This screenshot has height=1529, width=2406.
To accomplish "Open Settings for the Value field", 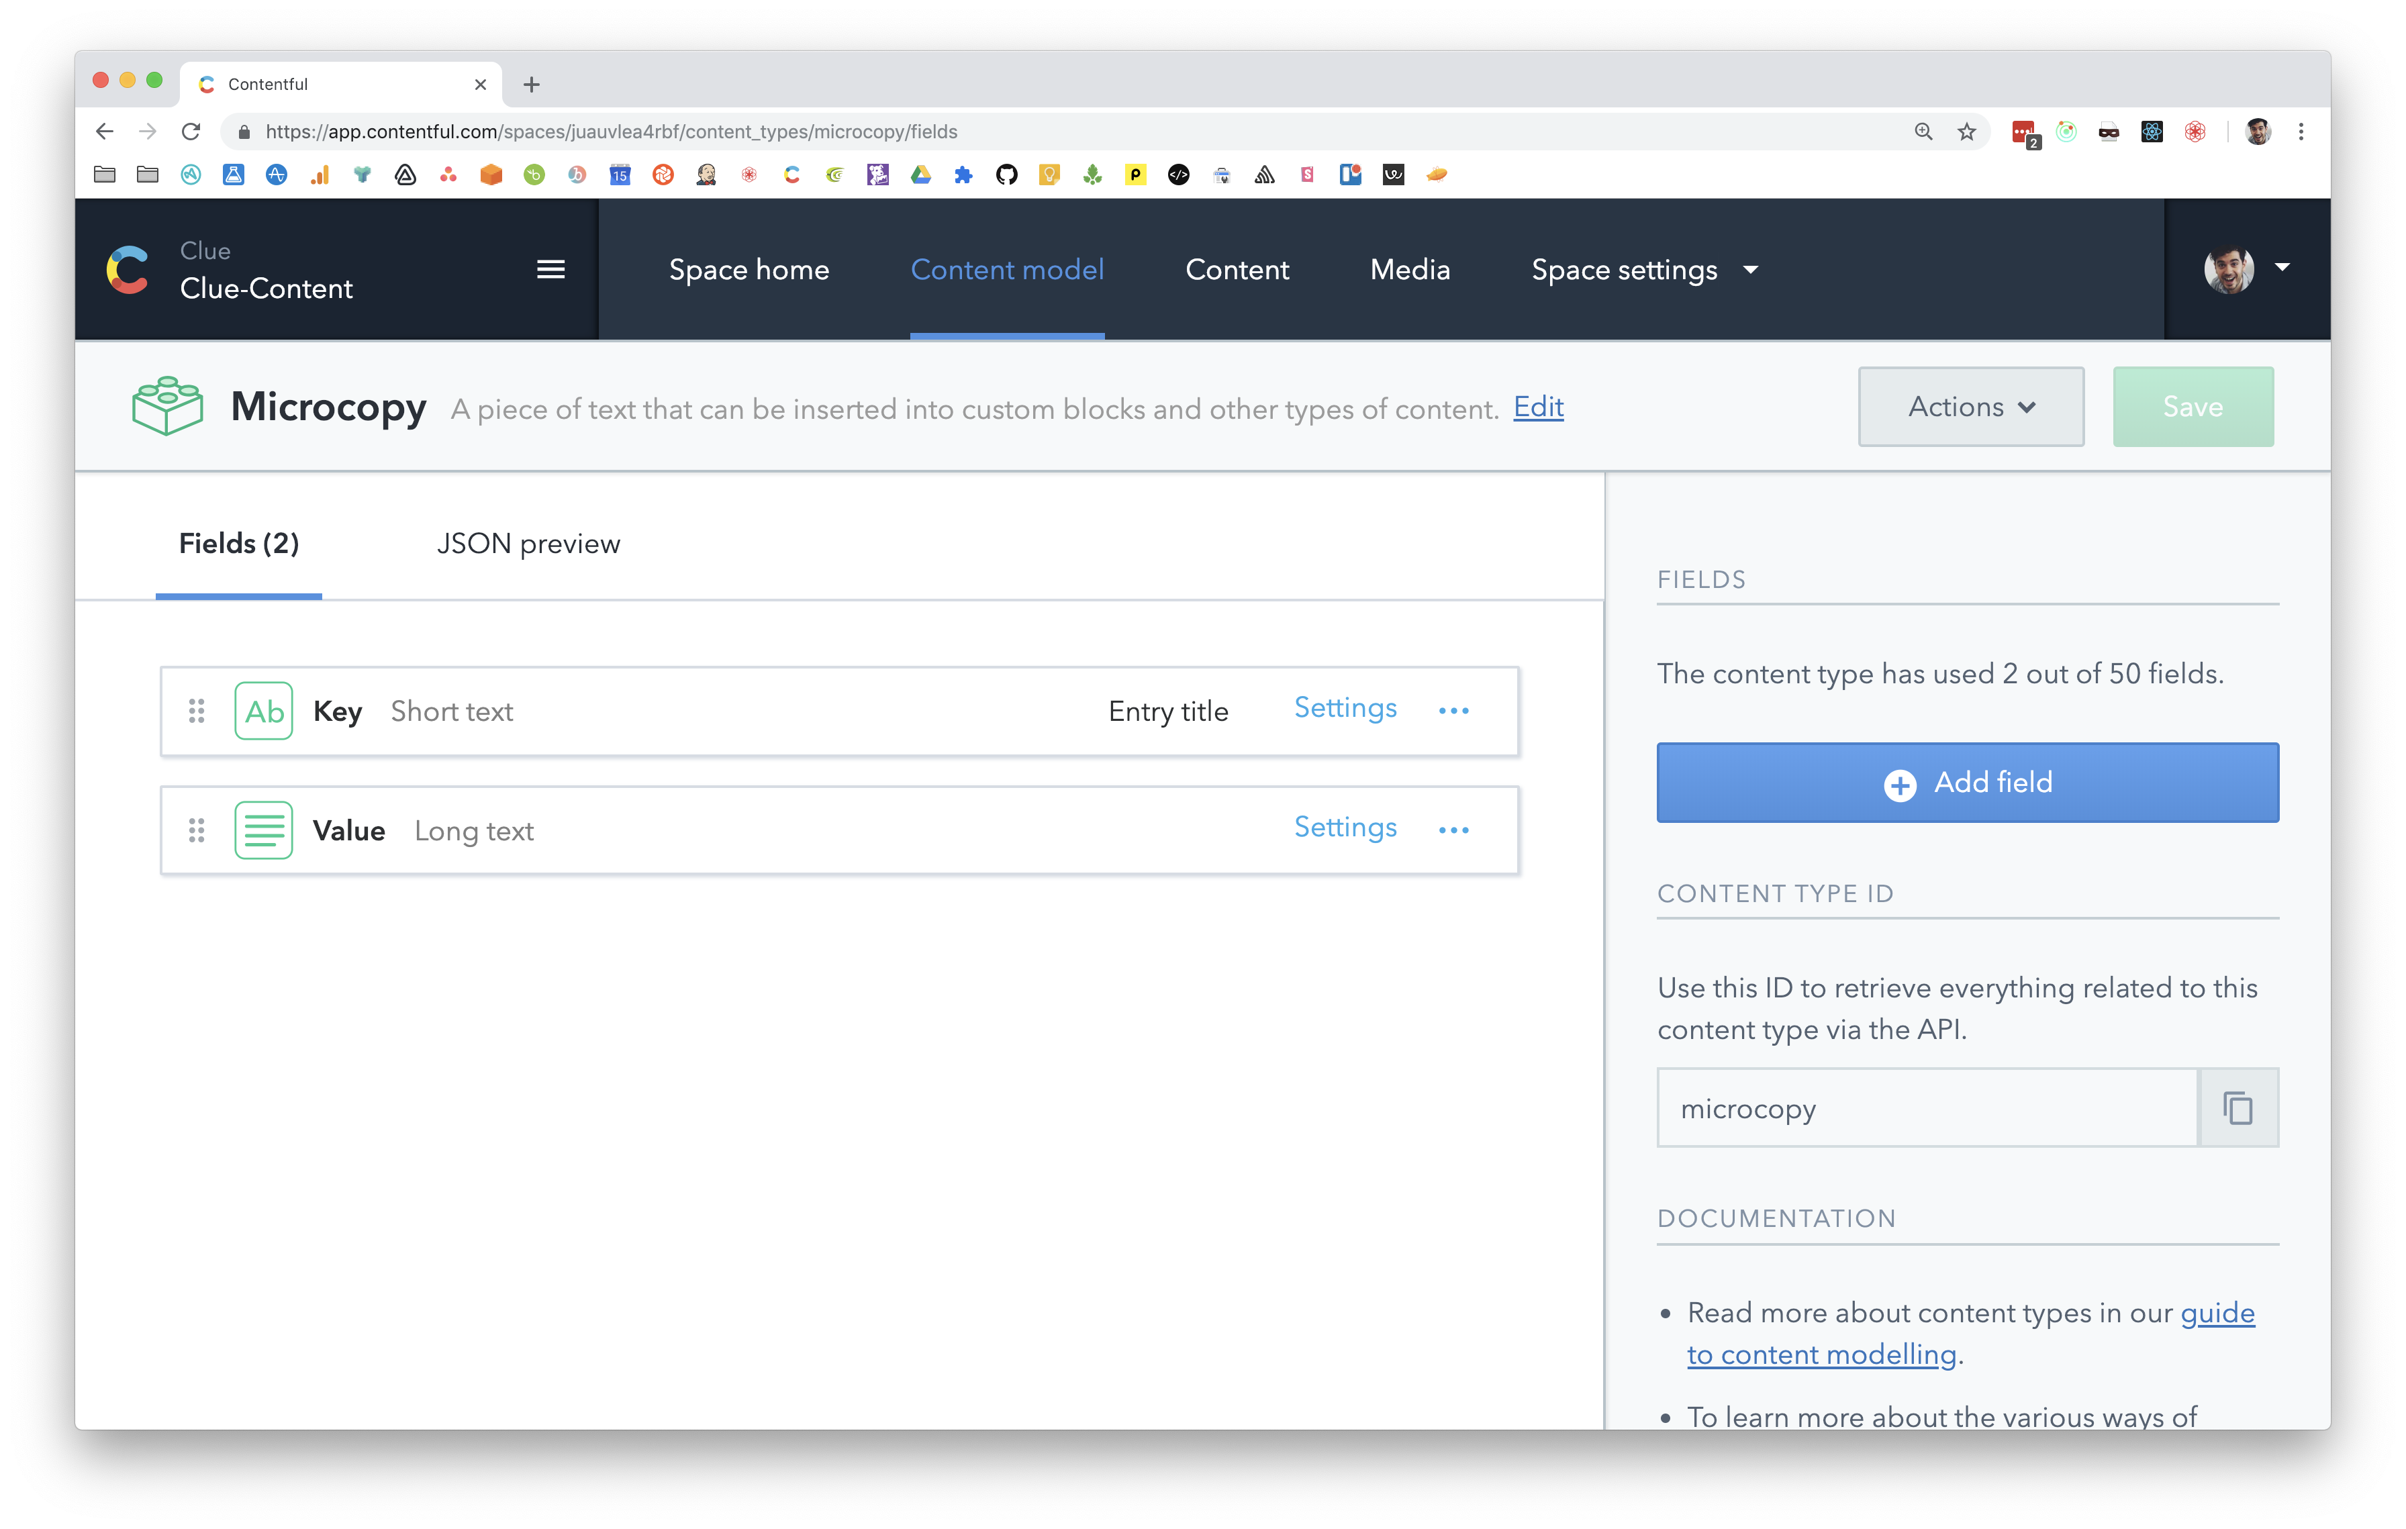I will [x=1345, y=827].
